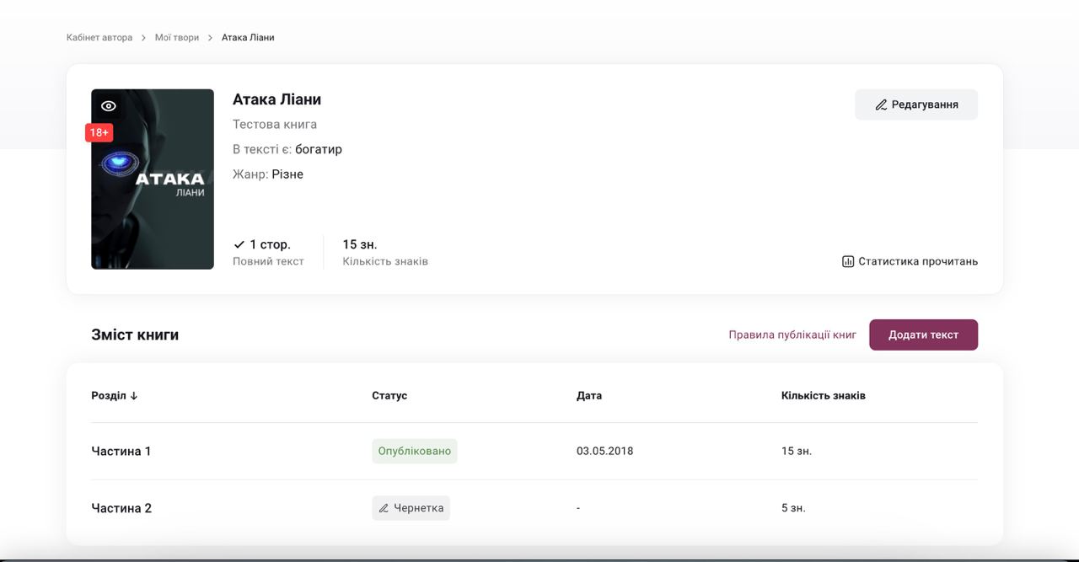Viewport: 1079px width, 562px height.
Task: Click the Кількість знаків column header in the table
Action: pos(824,395)
